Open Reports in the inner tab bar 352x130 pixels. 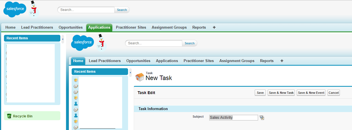click(267, 61)
